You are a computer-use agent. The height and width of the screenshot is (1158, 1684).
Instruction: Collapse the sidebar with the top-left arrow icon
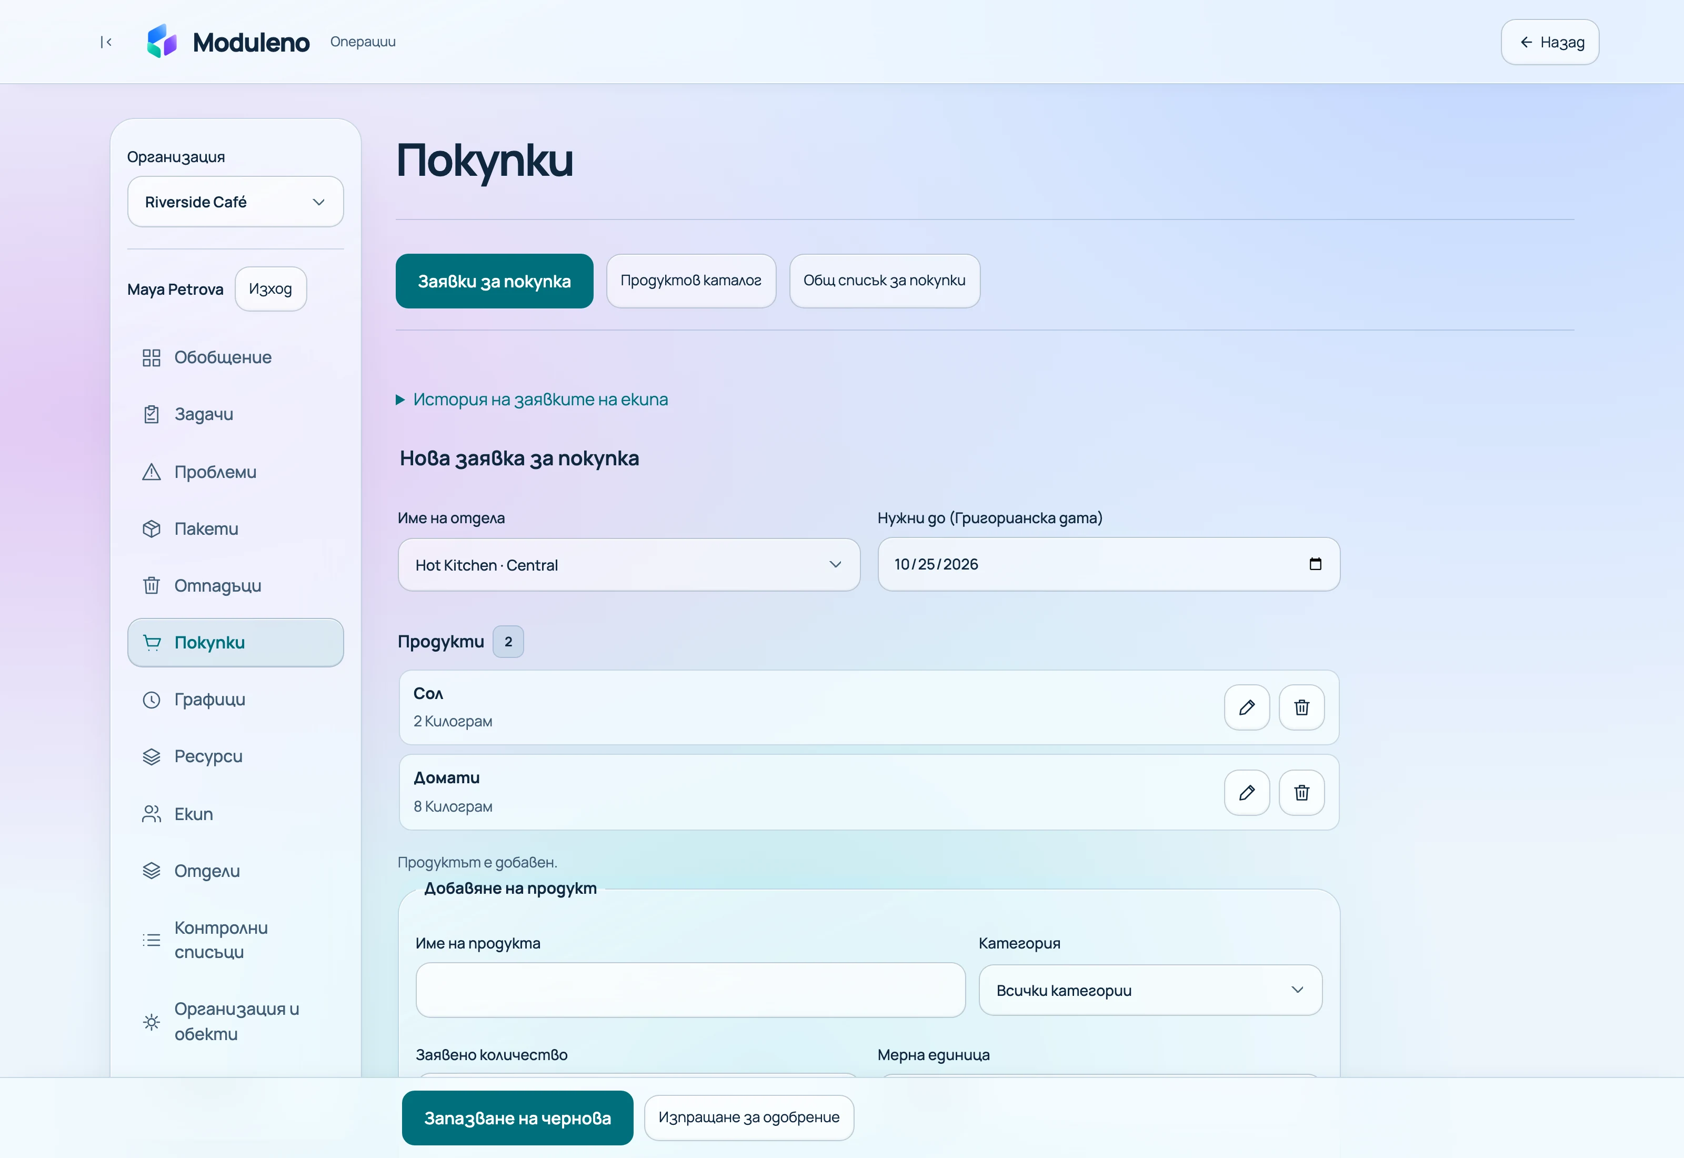106,42
